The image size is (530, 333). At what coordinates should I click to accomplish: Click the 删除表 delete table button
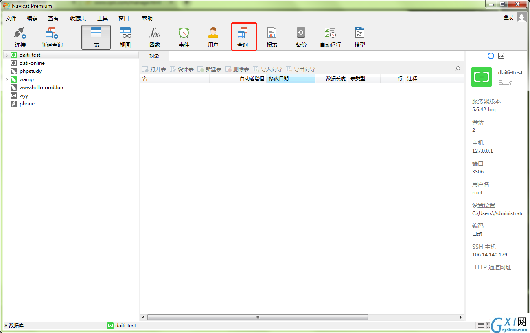click(x=237, y=69)
